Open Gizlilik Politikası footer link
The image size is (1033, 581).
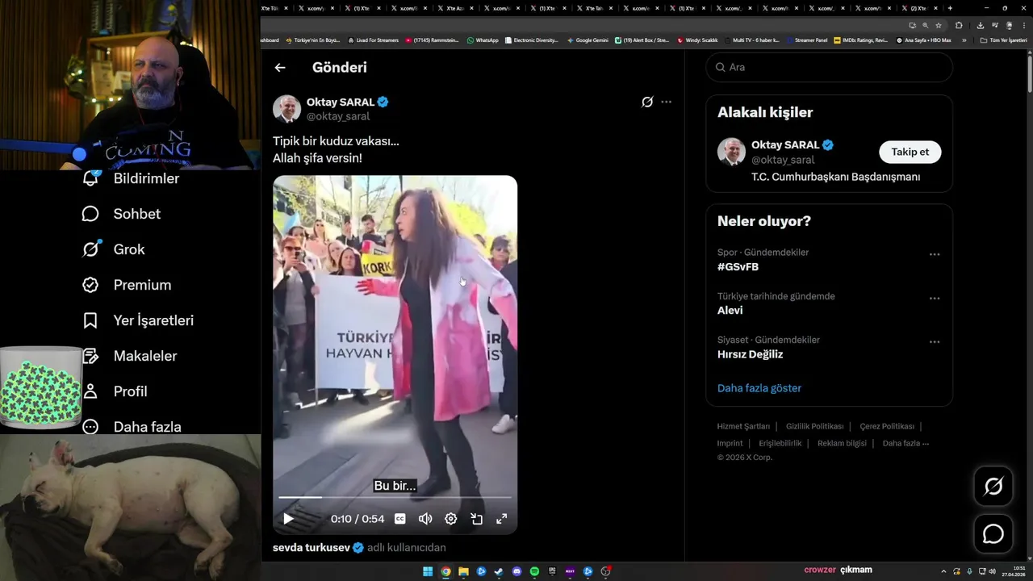coord(814,426)
